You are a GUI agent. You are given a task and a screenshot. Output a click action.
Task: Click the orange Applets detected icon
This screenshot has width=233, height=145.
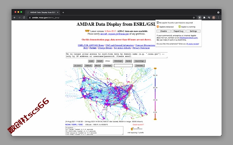pyautogui.click(x=158, y=26)
